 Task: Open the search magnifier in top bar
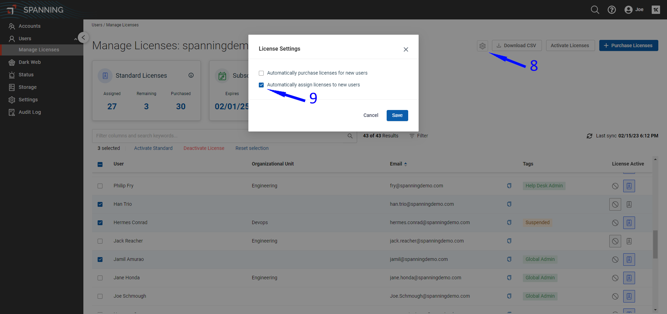(595, 10)
